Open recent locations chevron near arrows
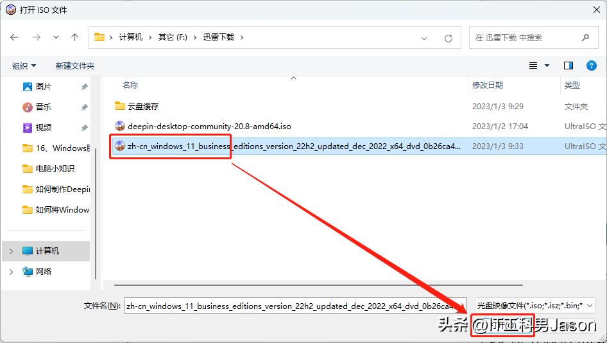 coord(56,38)
